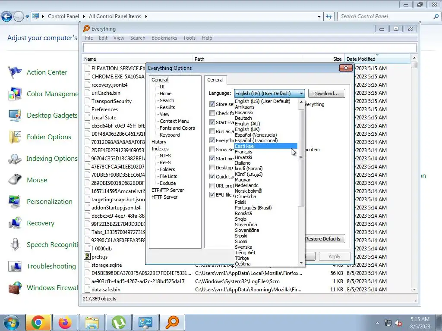Toggle Run as administrator checkbox
This screenshot has width=442, height=331.
point(212,131)
